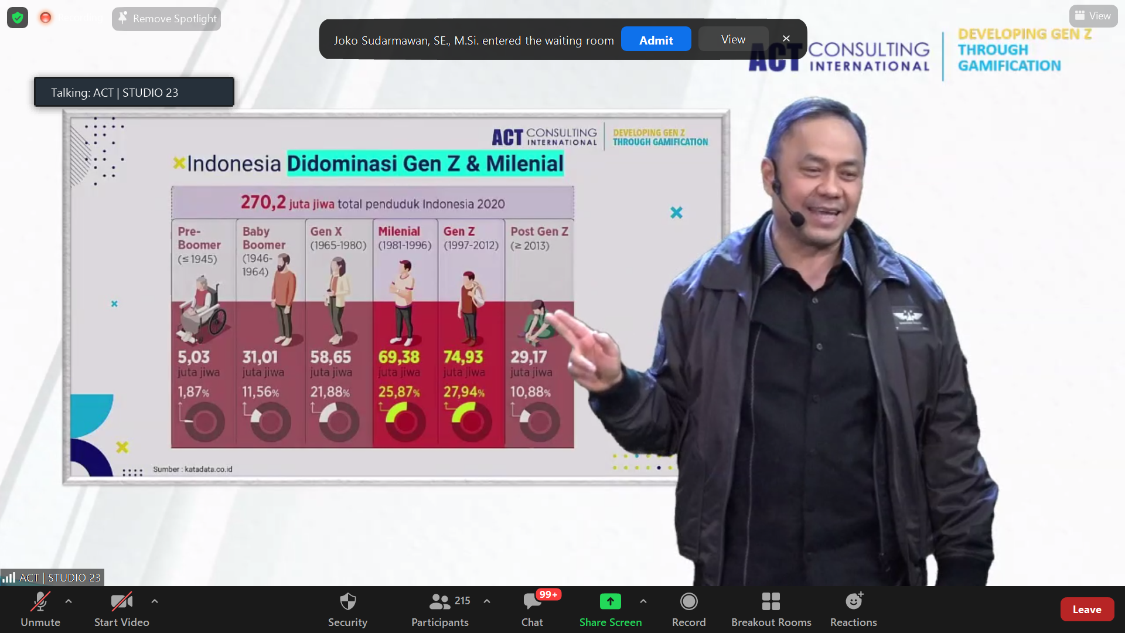The image size is (1125, 633).
Task: Click the red recording indicator icon
Action: (45, 18)
